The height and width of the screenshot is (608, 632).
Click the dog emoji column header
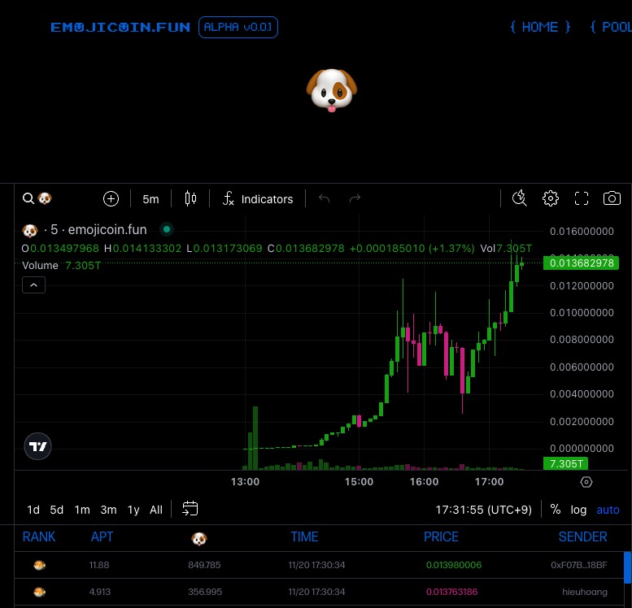(199, 538)
